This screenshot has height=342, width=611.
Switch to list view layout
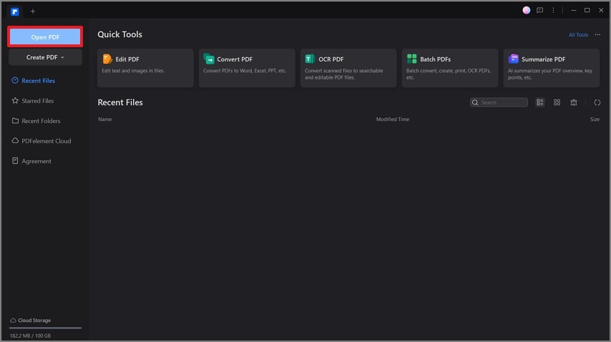point(539,102)
